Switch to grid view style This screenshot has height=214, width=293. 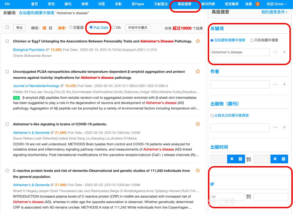[50, 28]
